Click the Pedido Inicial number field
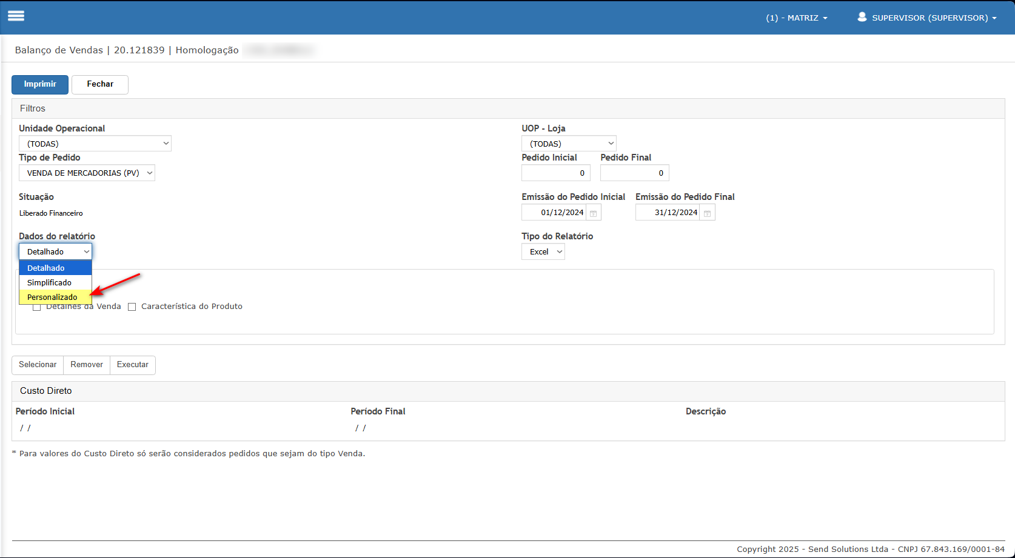This screenshot has height=558, width=1015. pyautogui.click(x=555, y=173)
